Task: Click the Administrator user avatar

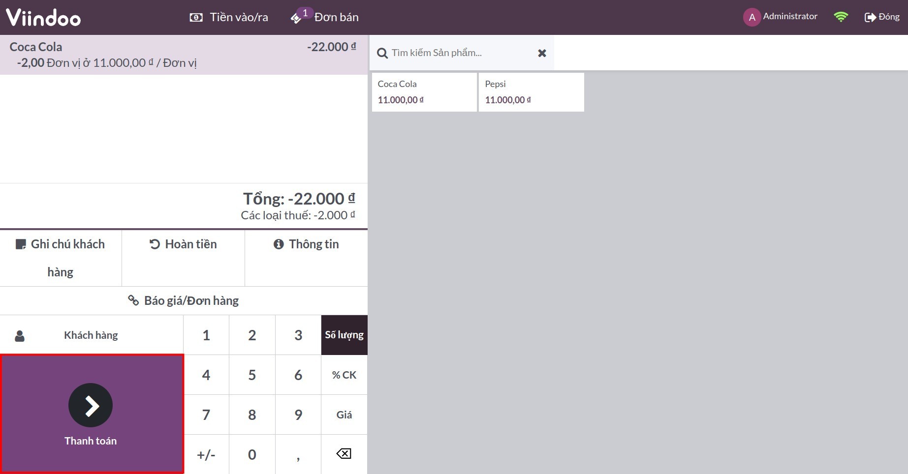Action: point(751,17)
